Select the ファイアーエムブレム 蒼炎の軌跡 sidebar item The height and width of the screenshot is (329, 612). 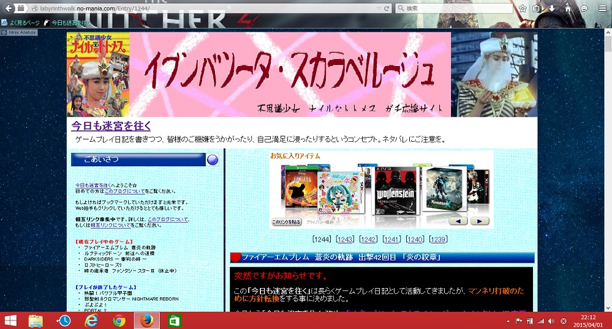(x=120, y=248)
